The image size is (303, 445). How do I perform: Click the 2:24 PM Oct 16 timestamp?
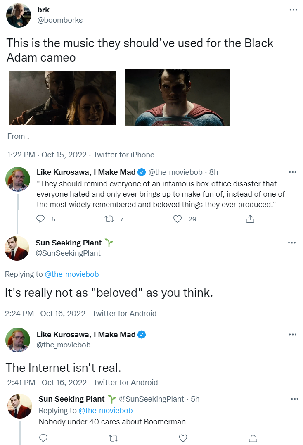[45, 314]
